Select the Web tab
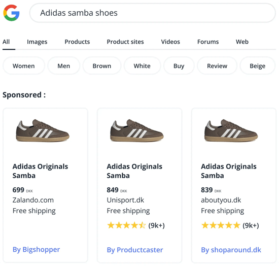 [x=242, y=42]
